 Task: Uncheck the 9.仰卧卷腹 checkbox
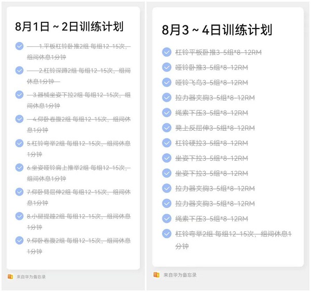[20, 240]
